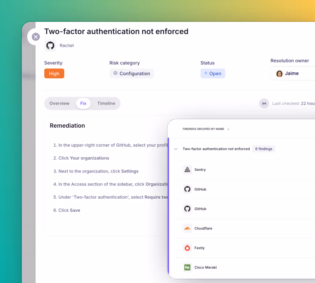Click the first GitHub icon in findings list
This screenshot has width=315, height=283.
(x=187, y=189)
